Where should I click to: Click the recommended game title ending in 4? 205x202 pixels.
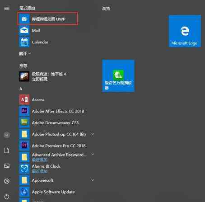49,74
